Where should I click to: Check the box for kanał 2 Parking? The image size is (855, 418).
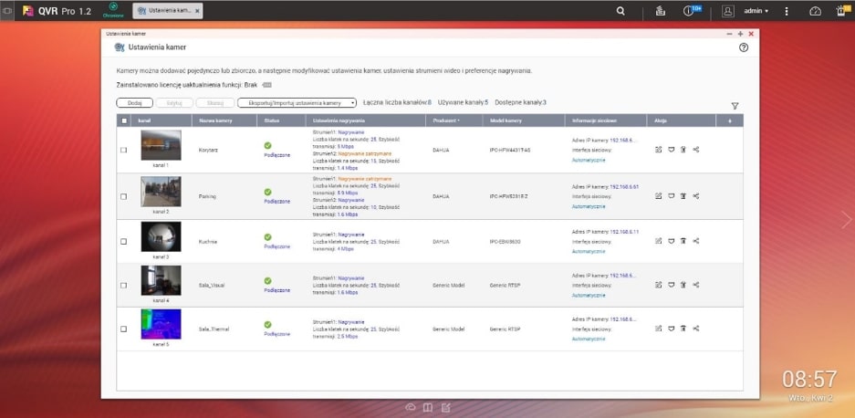[x=124, y=196]
